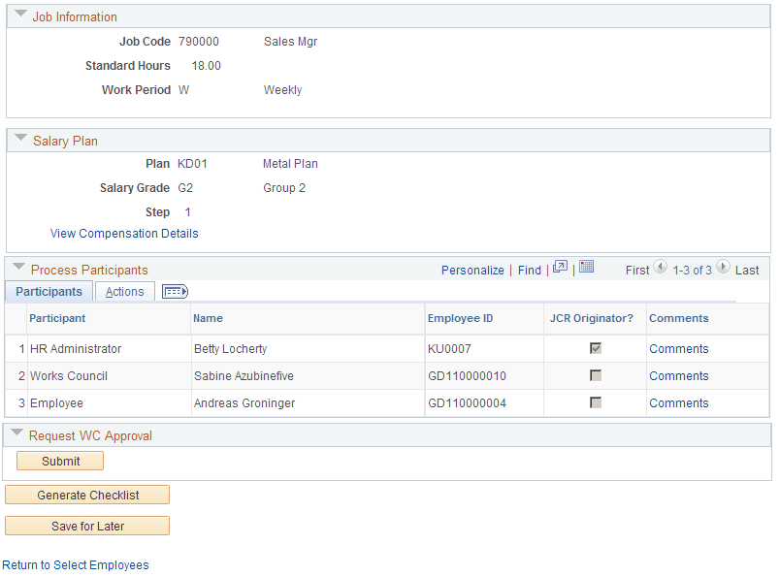Click the Save for Later button
Viewport: 780px width, 577px height.
(86, 527)
